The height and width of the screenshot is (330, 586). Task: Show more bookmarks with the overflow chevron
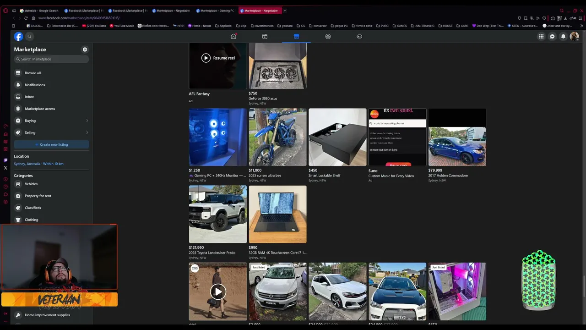pos(581,26)
